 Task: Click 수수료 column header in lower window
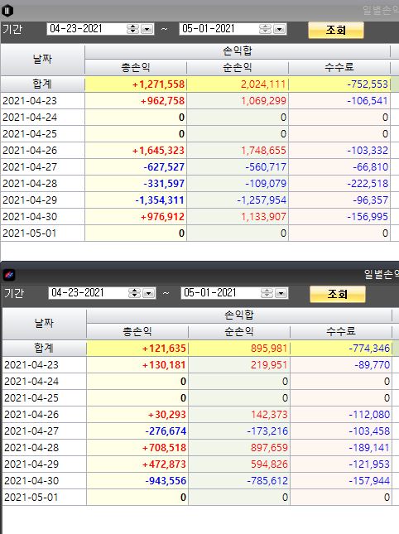click(341, 331)
